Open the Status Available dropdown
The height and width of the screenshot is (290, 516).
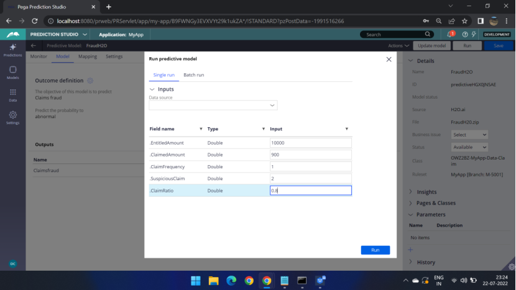(x=469, y=147)
